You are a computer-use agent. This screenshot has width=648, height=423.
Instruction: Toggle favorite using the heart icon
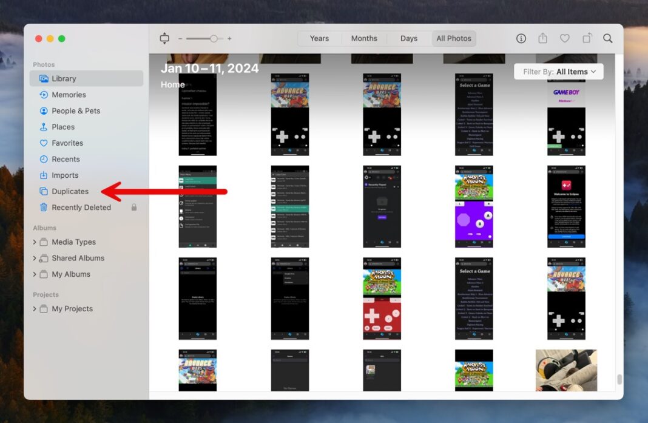[565, 38]
